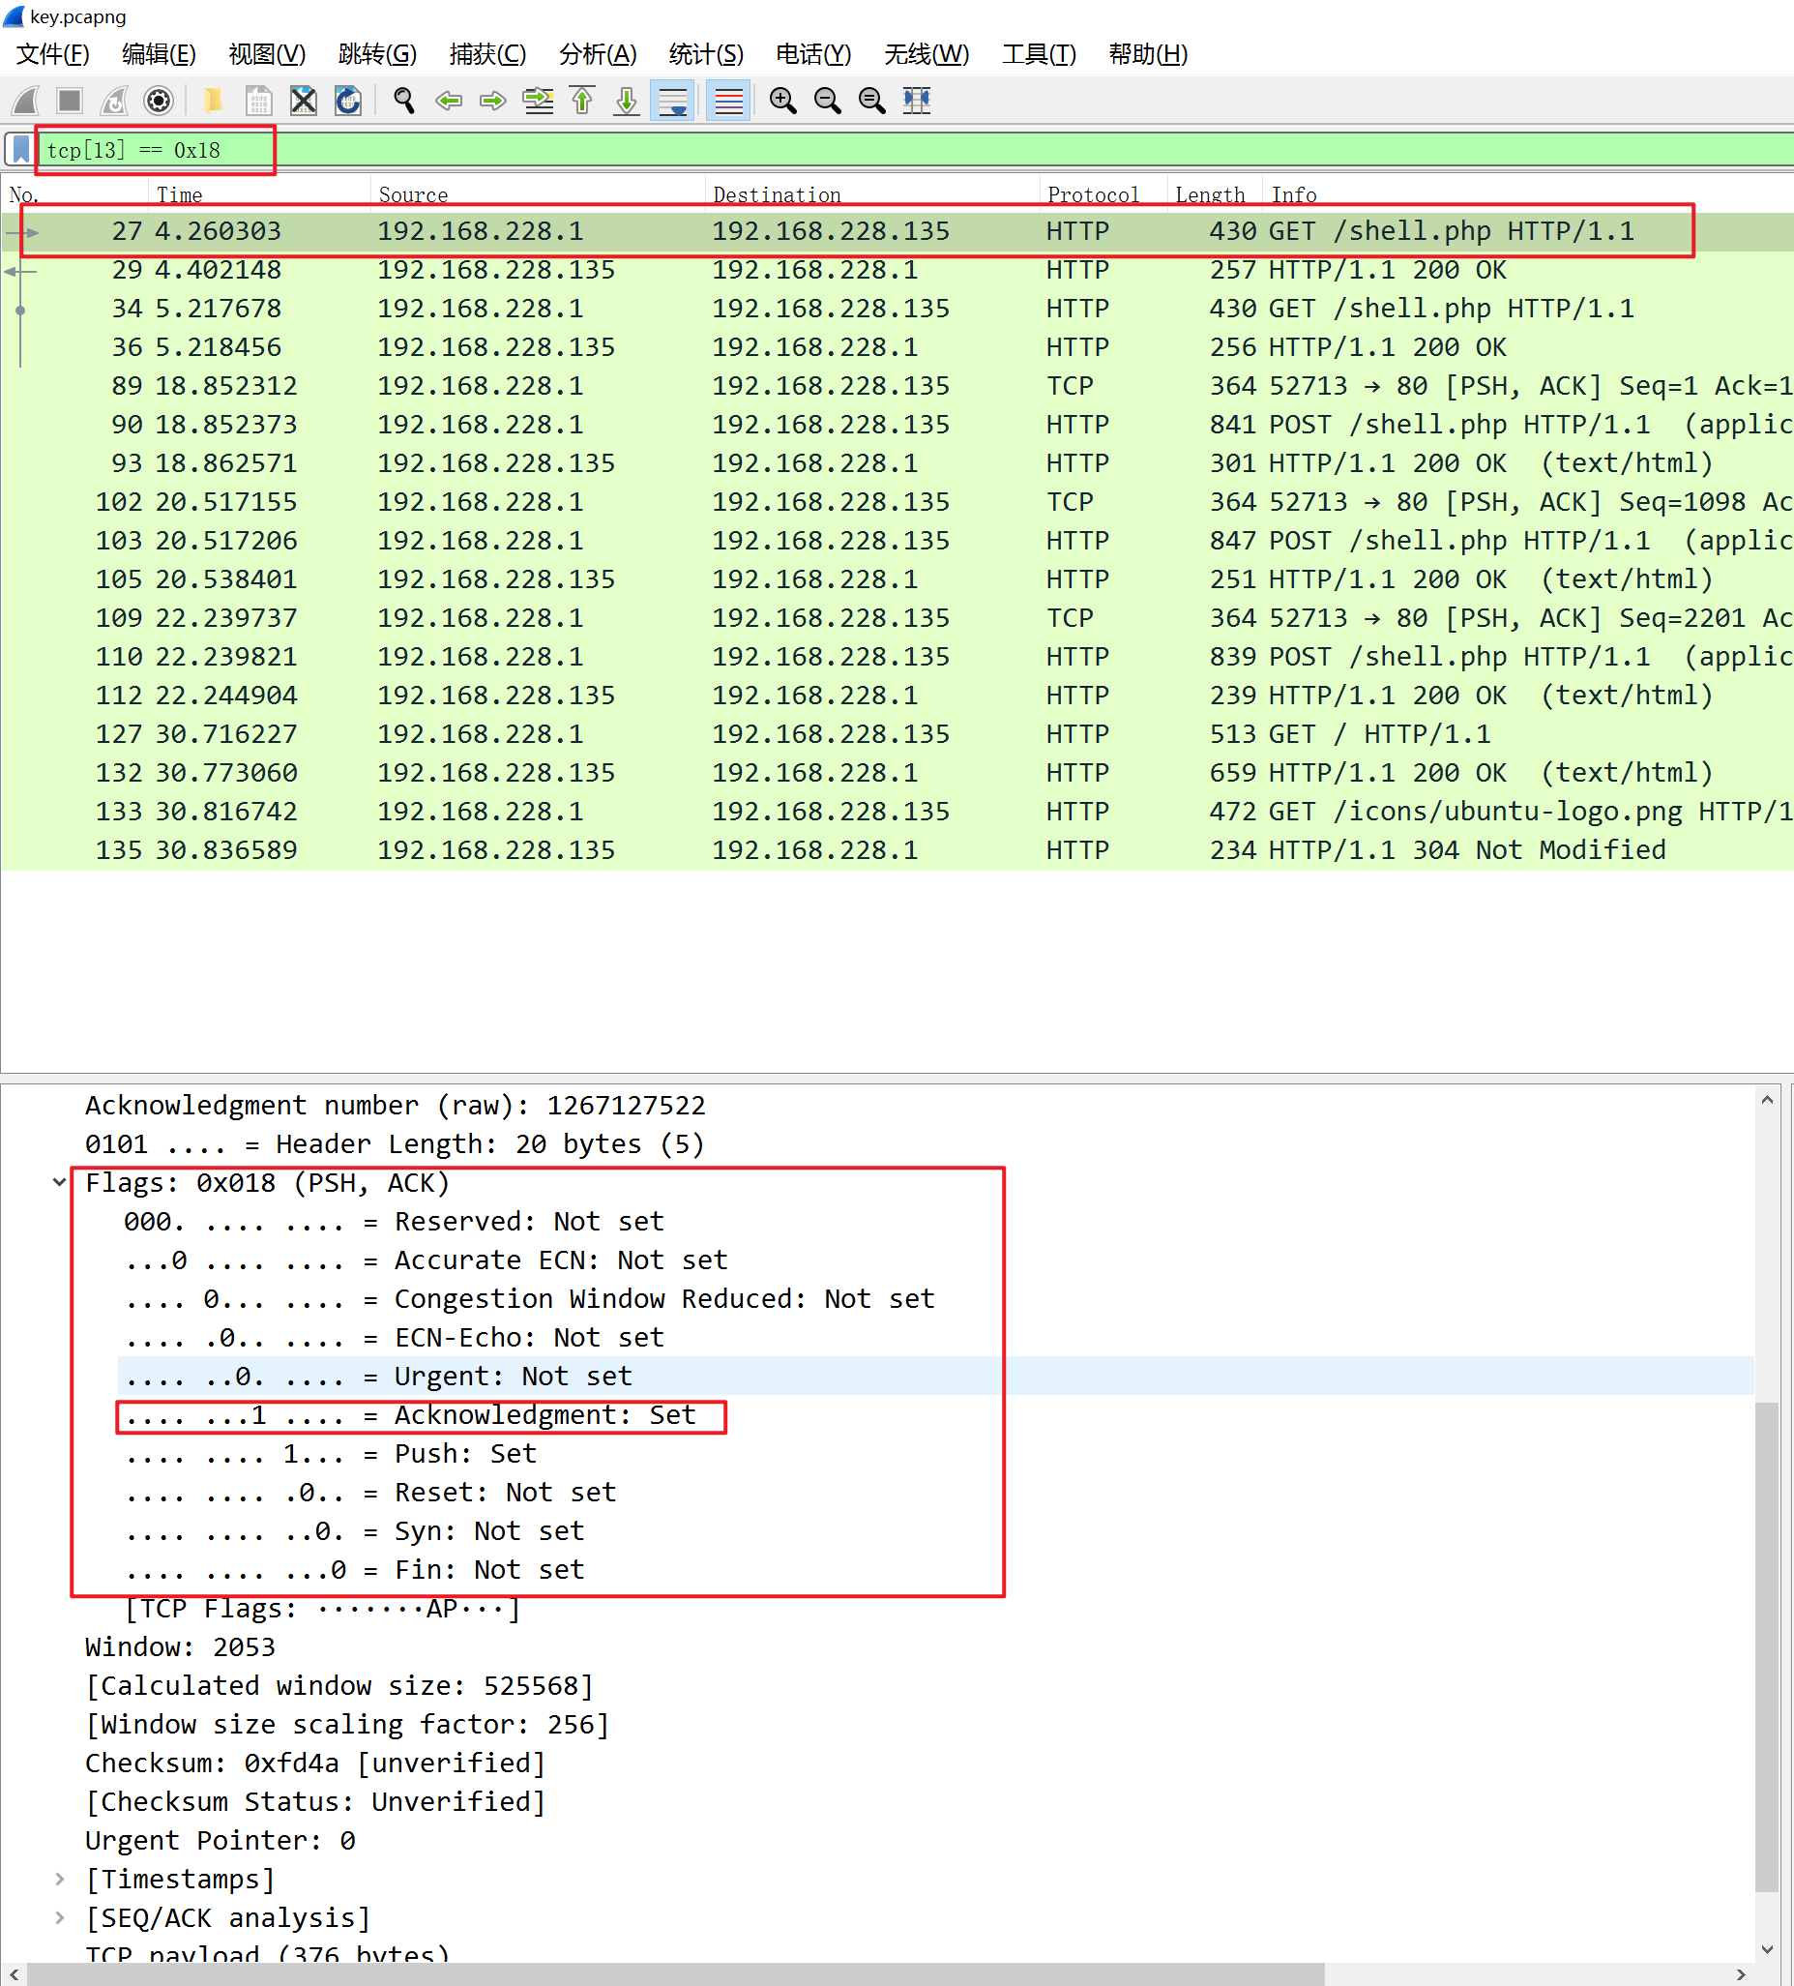Select packet 135 304 Not Modified row
Screen dimensions: 1794x1986
pos(897,850)
